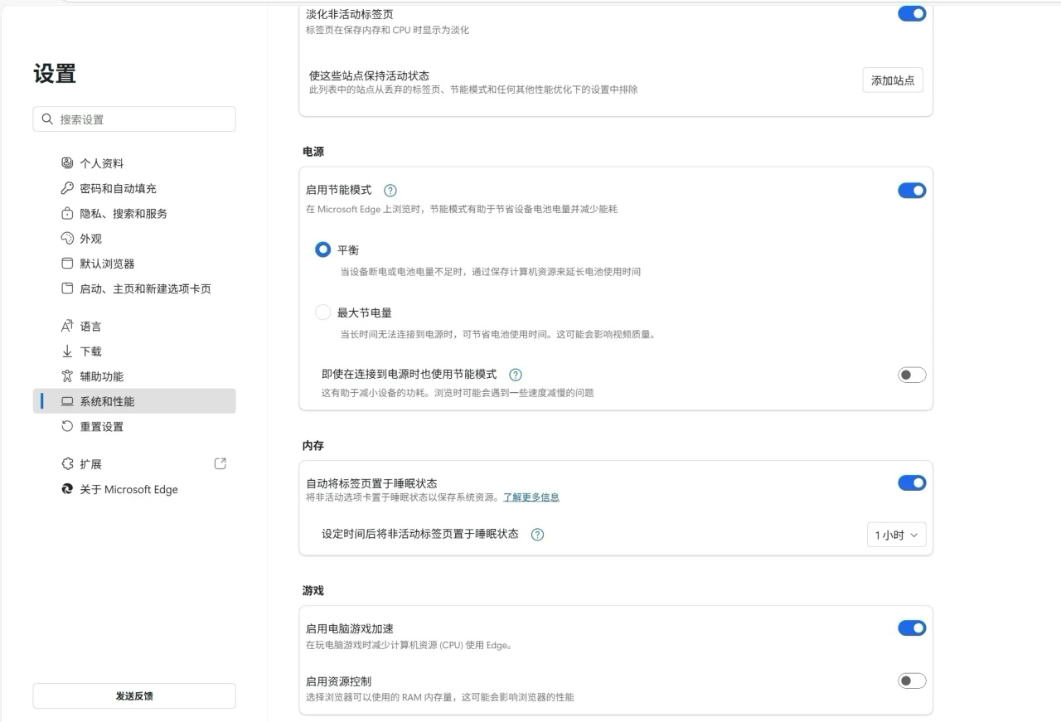Click the 外观 appearance palette icon

coord(67,238)
